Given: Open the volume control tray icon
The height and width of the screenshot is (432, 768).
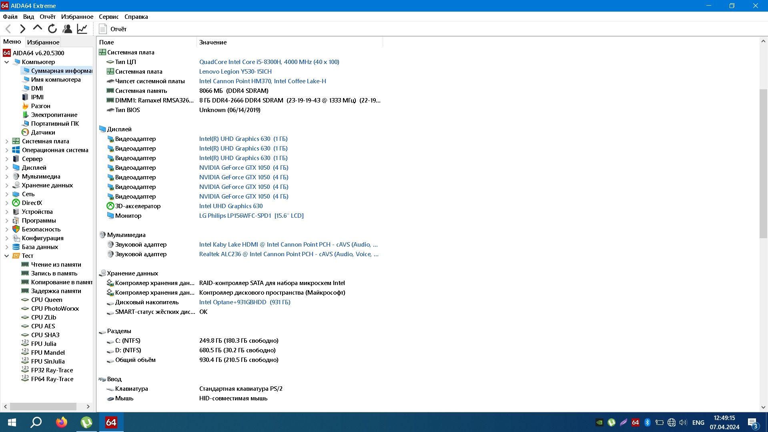Looking at the screenshot, I should (683, 422).
